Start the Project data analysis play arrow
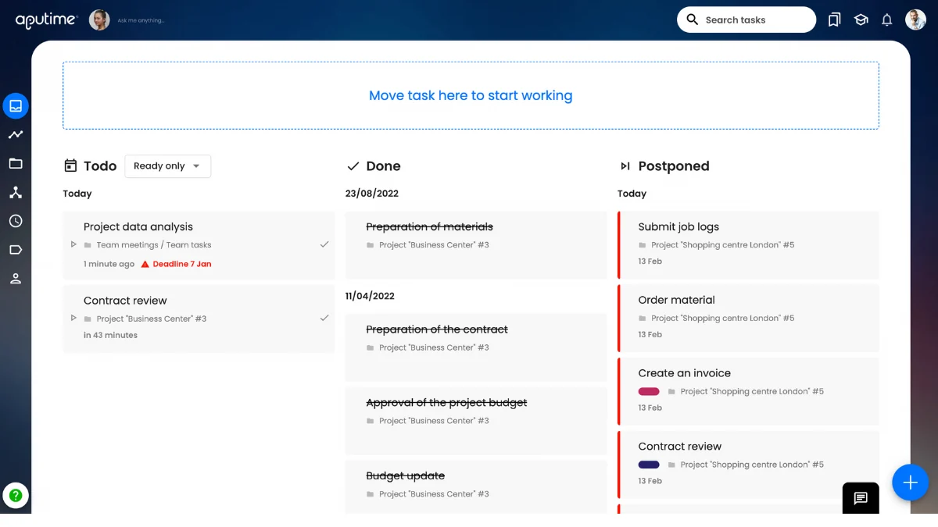Viewport: 938px width, 527px height. pyautogui.click(x=73, y=244)
